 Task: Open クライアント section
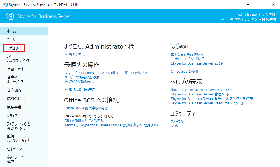15,116
